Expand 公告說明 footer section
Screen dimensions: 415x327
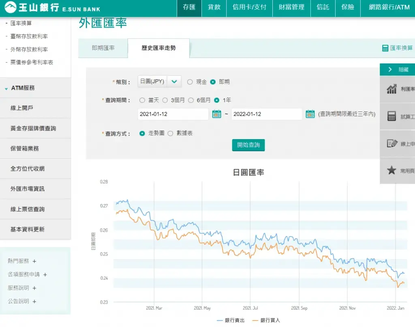34,302
